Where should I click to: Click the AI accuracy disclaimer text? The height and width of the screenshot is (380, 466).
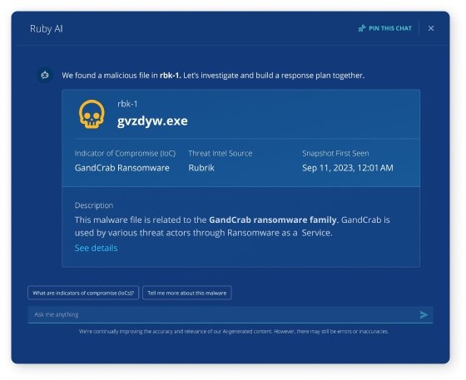coord(234,331)
